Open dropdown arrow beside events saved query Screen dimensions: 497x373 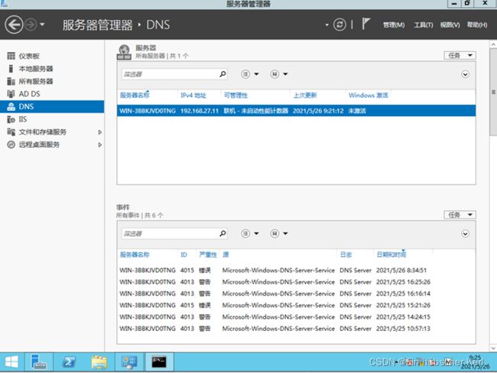[285, 234]
